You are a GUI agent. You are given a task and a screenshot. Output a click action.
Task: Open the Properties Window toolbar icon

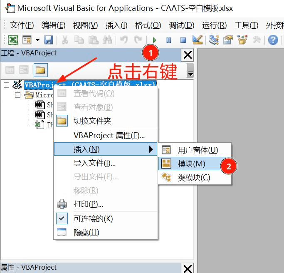click(228, 40)
